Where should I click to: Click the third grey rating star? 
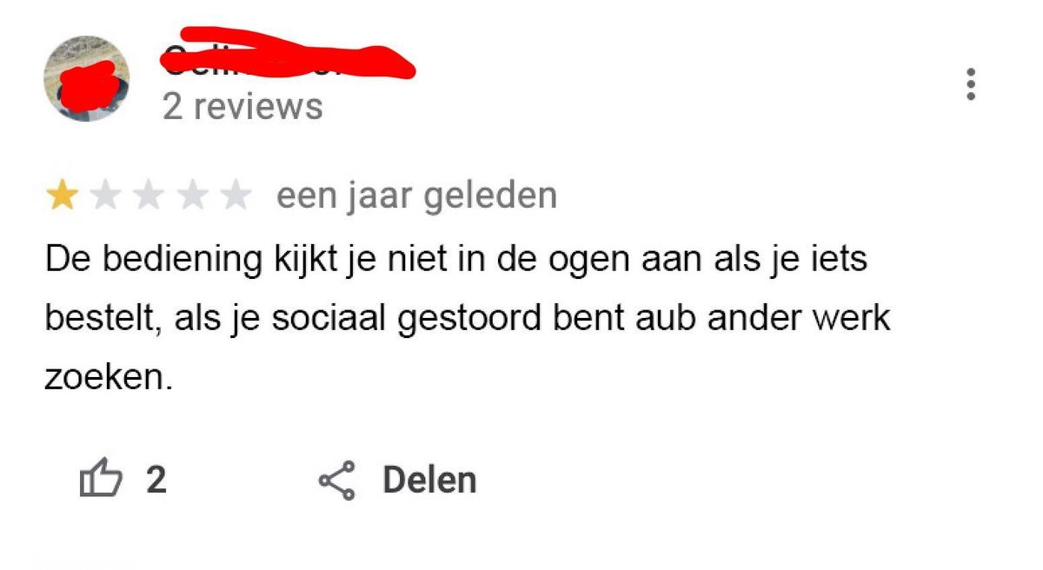pyautogui.click(x=149, y=196)
